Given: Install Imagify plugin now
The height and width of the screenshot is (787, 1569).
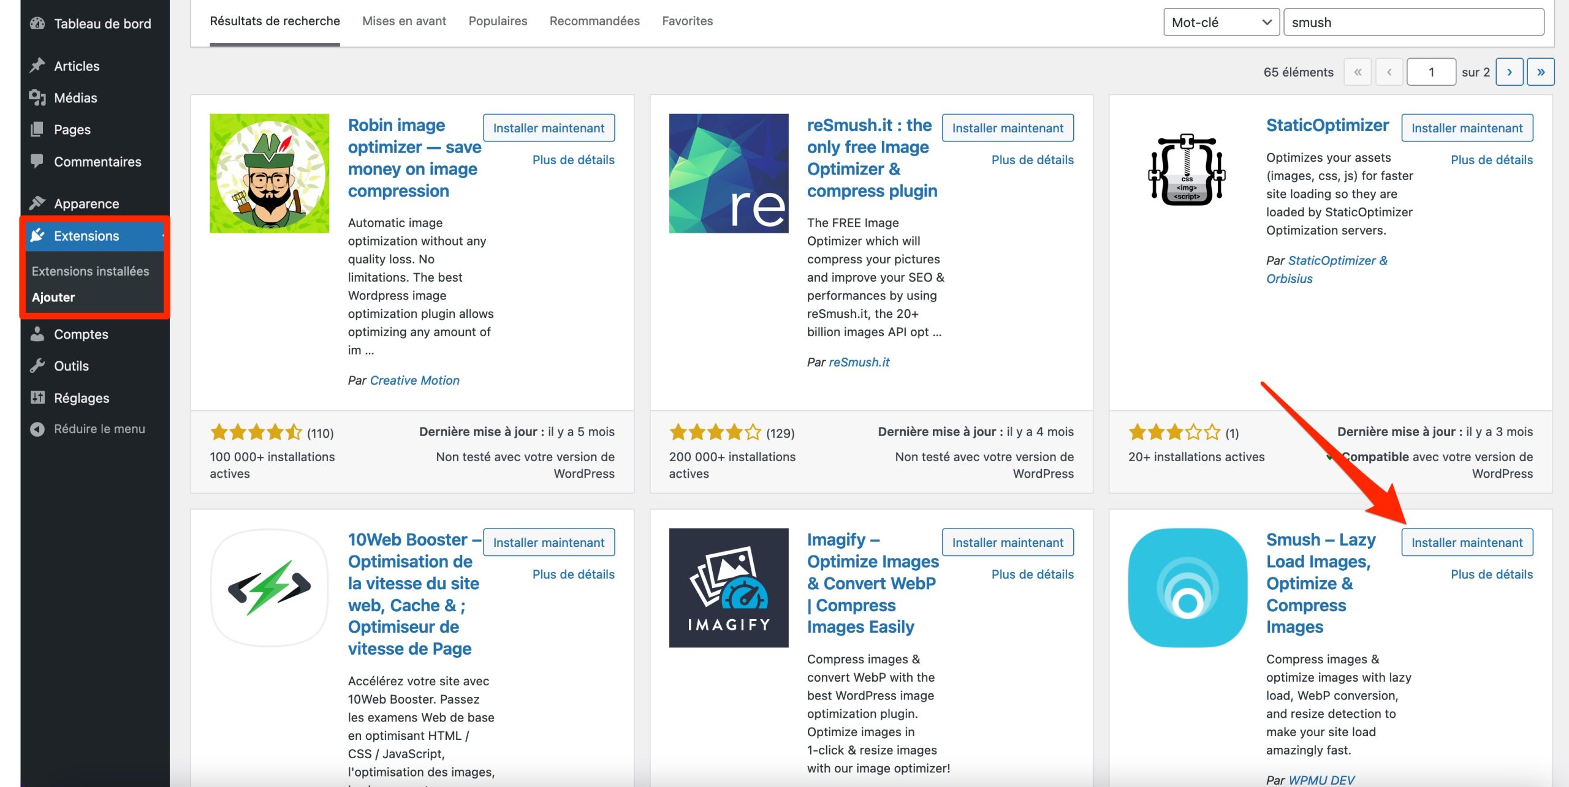Looking at the screenshot, I should [x=1008, y=543].
